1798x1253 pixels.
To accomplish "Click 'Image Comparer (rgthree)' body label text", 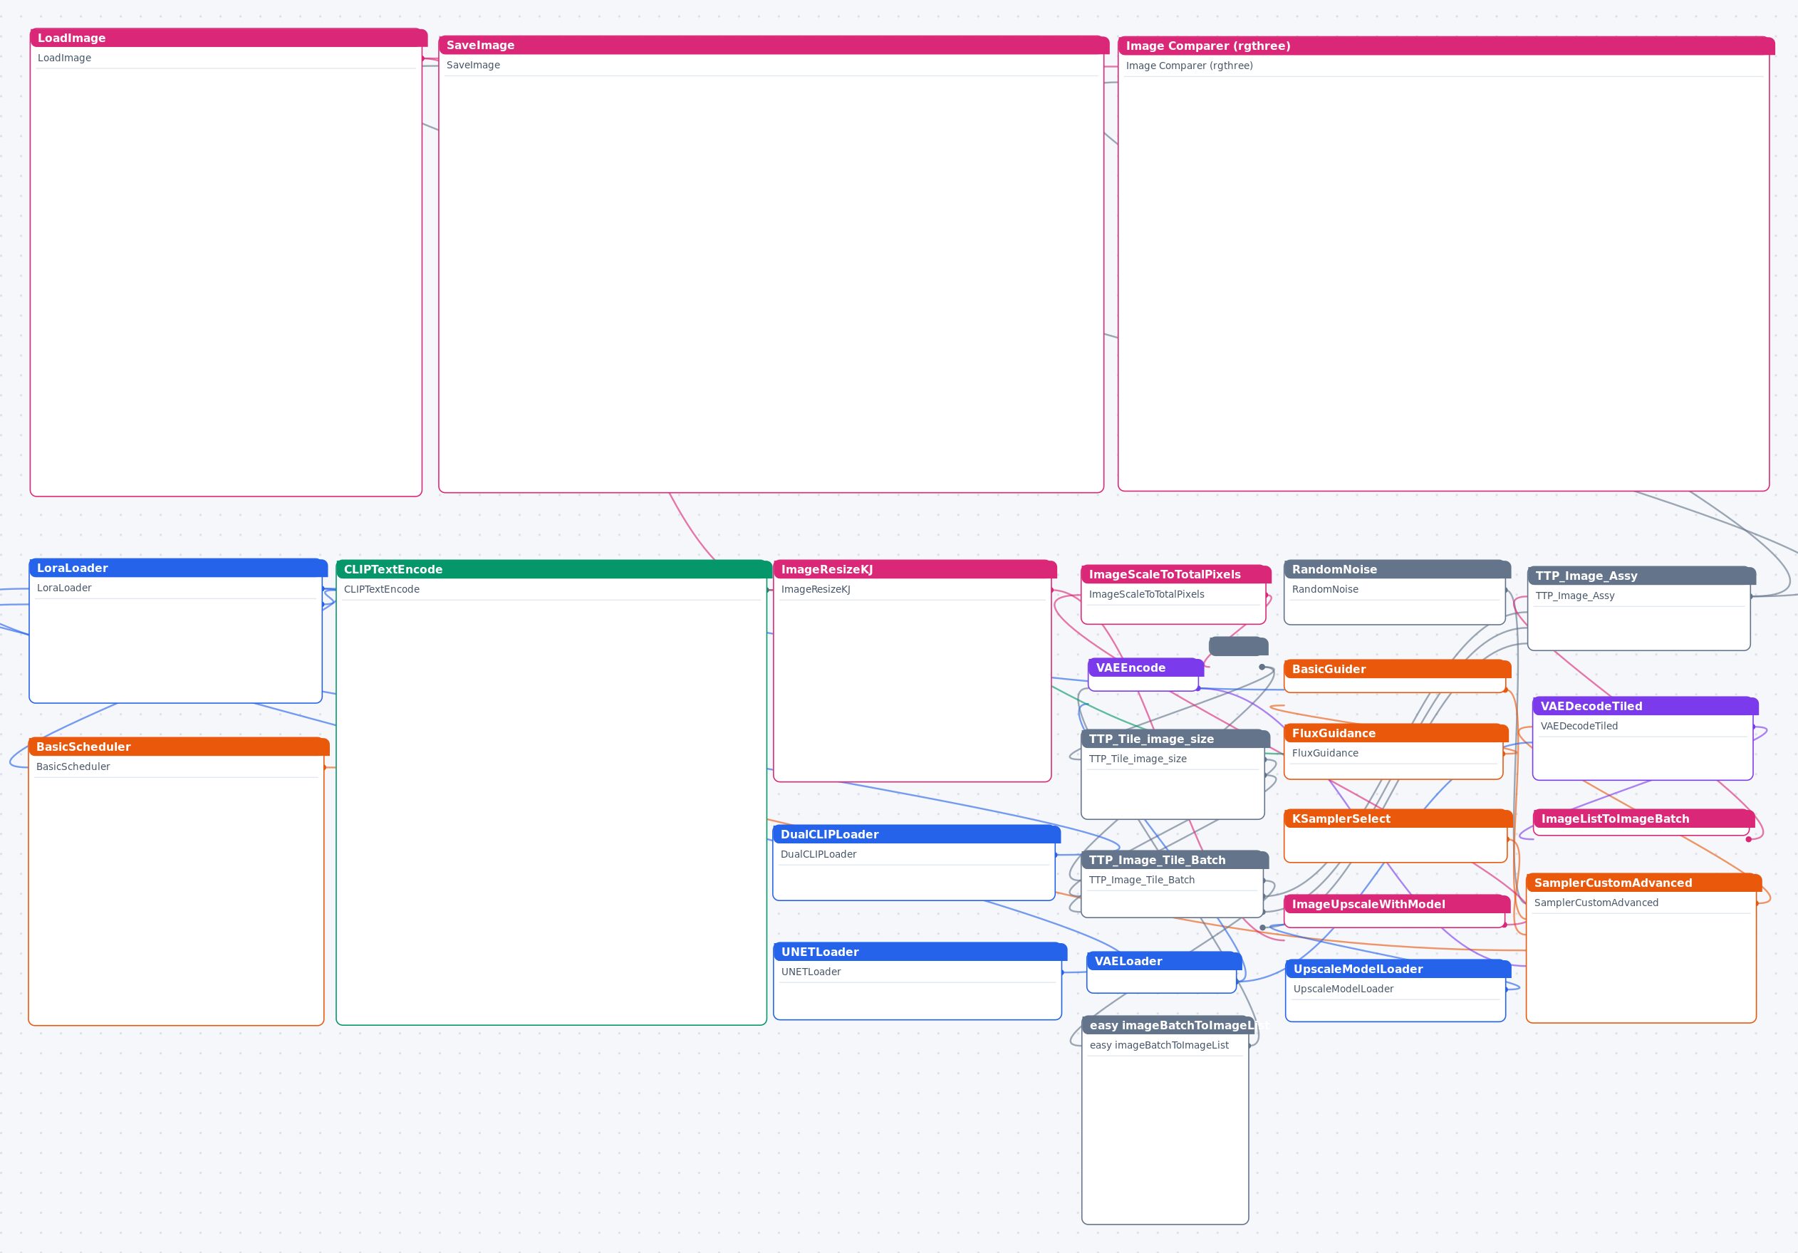I will (1189, 66).
